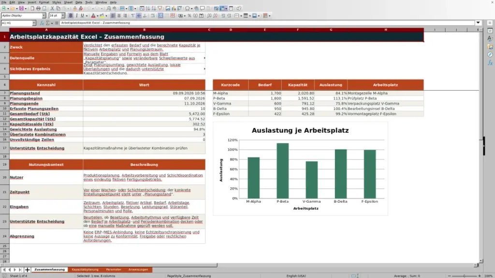Viewport: 495px width, 278px height.
Task: Click the Cut scissors icon
Action: (x=52, y=9)
